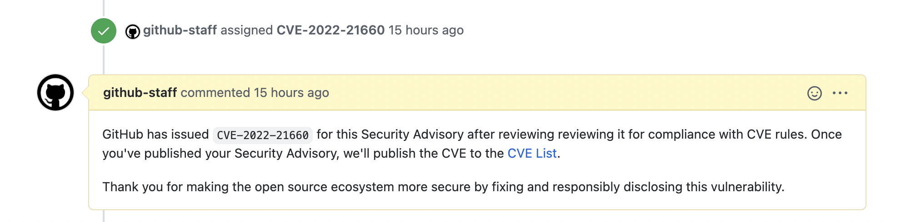The width and height of the screenshot is (901, 222).
Task: Open the comment's 15 hours ago permalink
Action: (x=291, y=93)
